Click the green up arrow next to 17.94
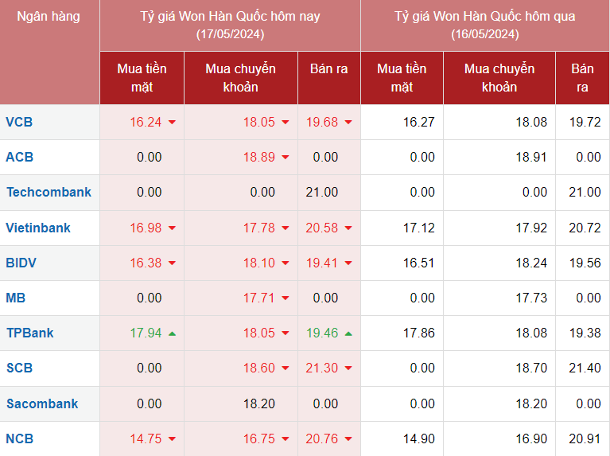Viewport: 610px width, 456px height. (x=172, y=333)
